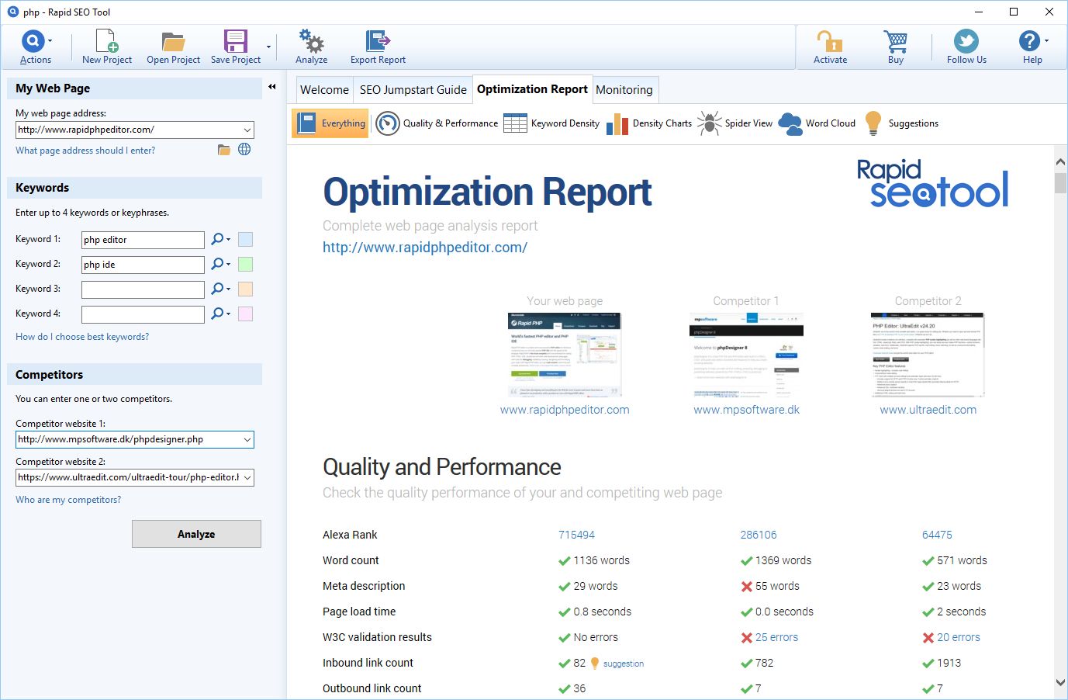Open the Keyword Density view

click(551, 123)
